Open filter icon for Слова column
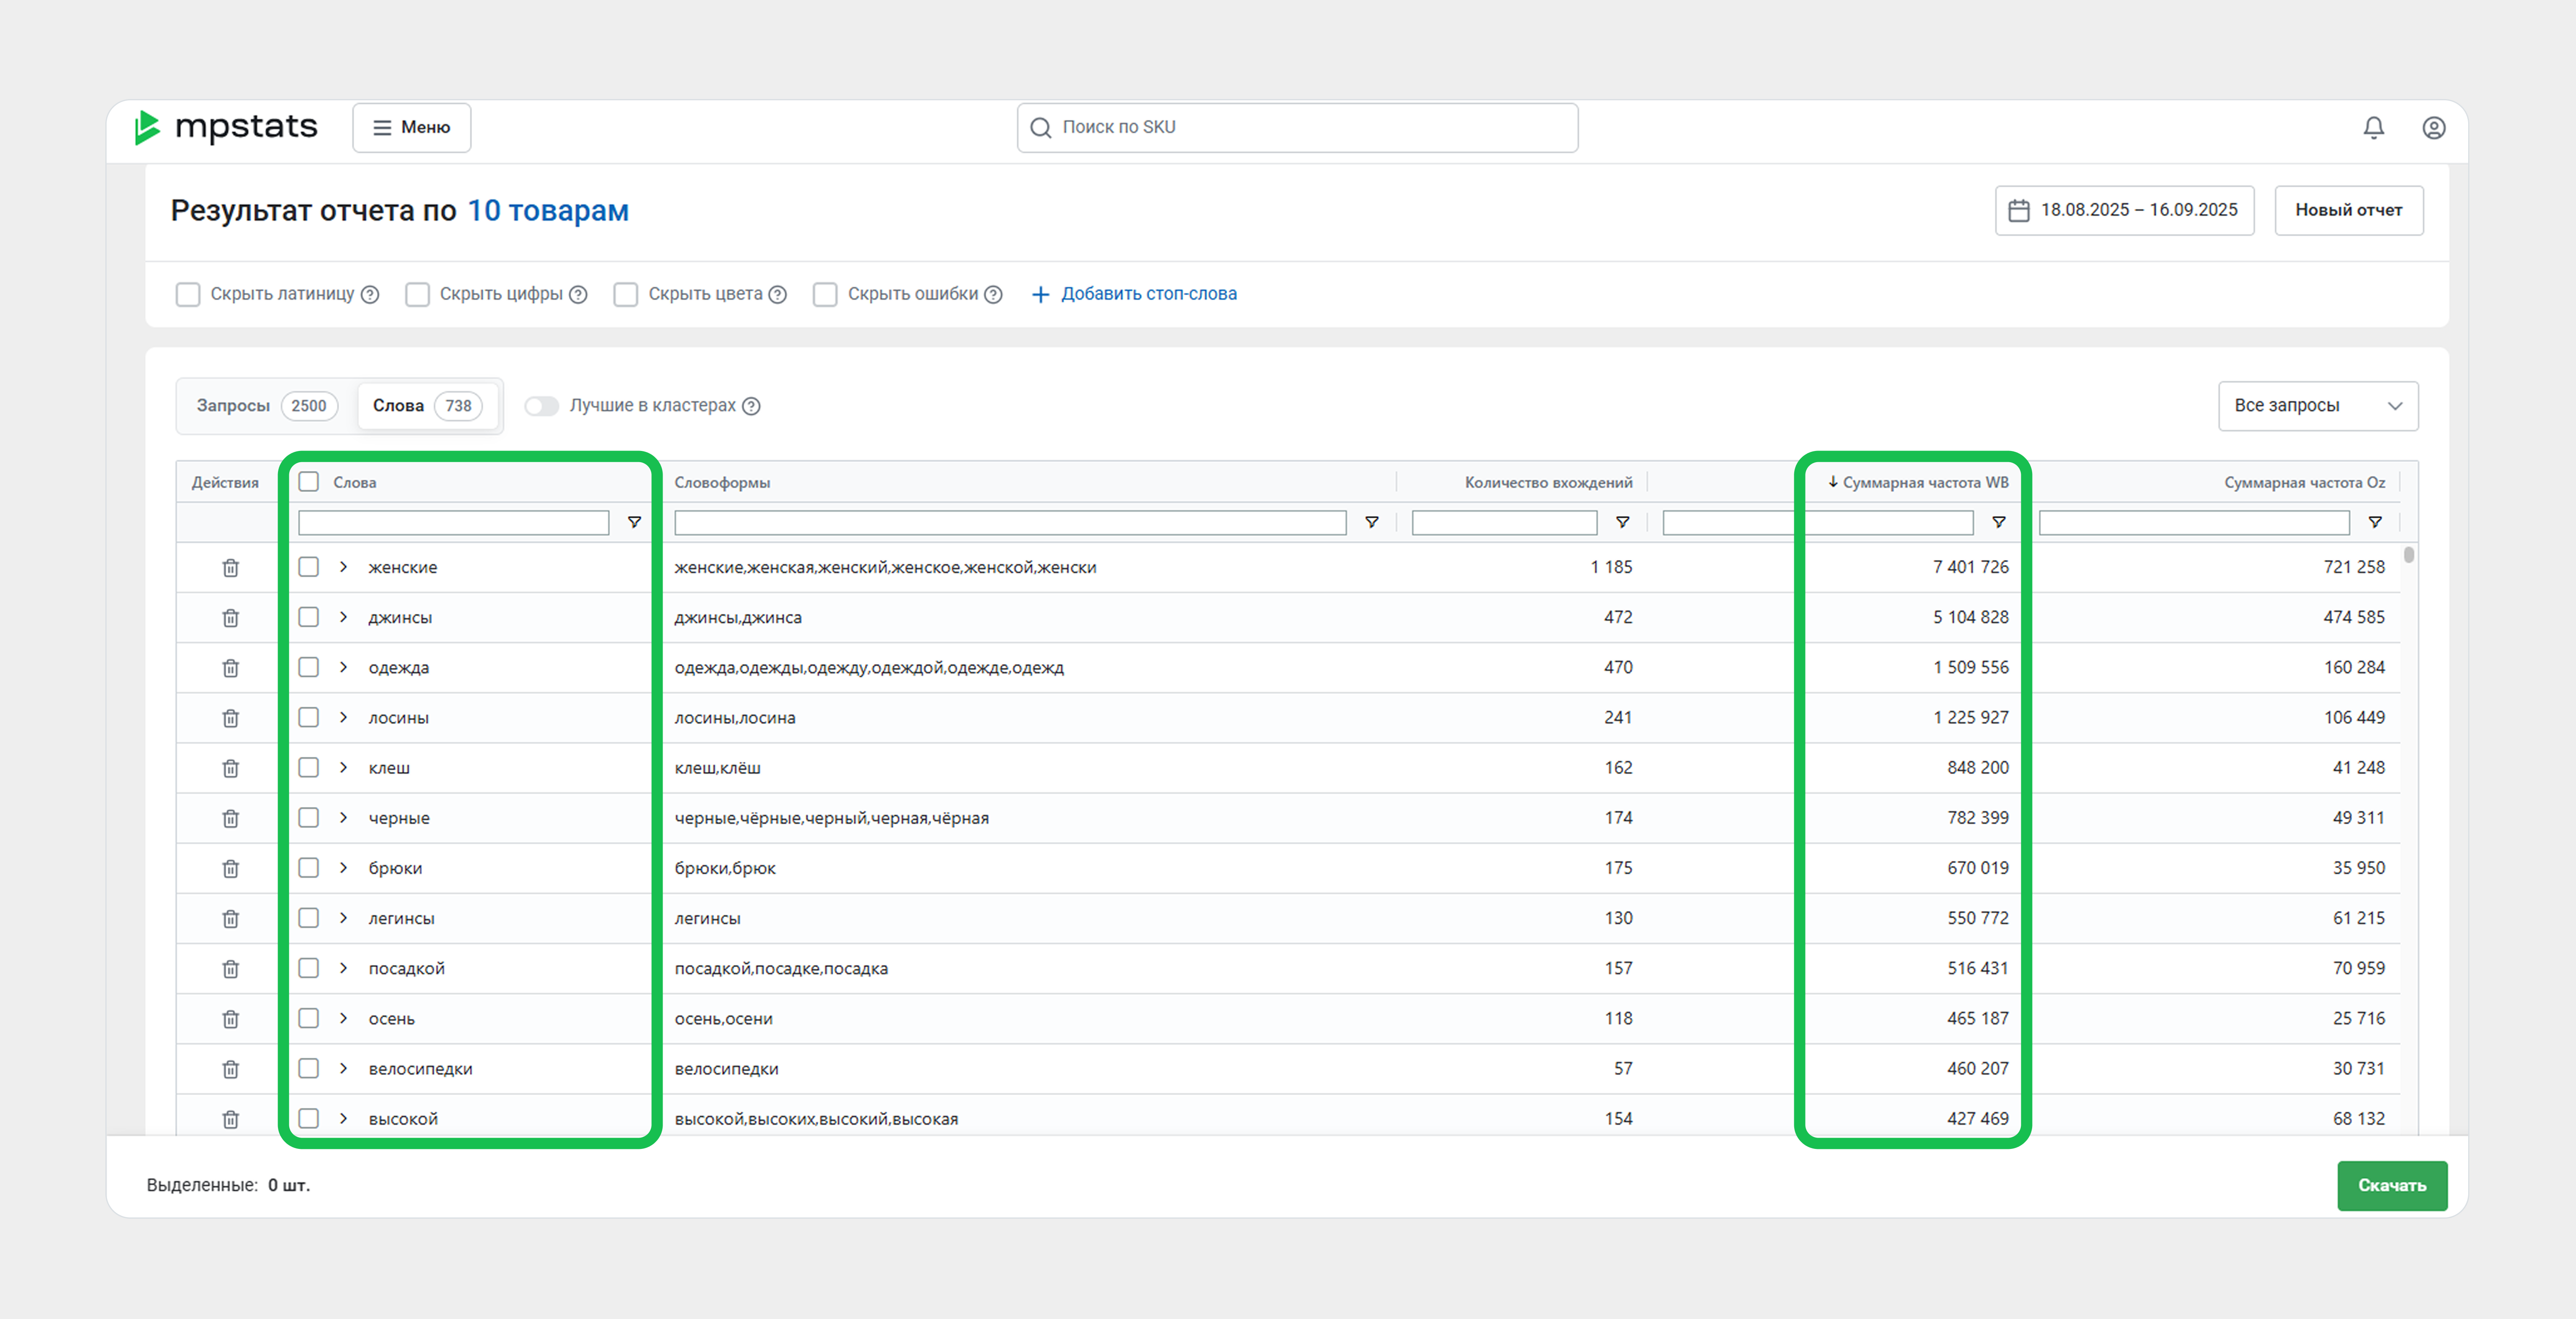Screen dimensions: 2576x1319 [x=634, y=522]
